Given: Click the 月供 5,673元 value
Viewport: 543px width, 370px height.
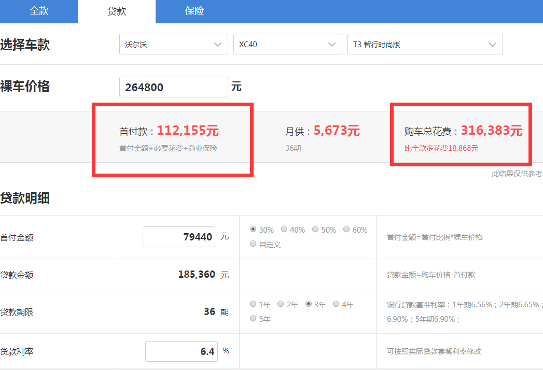Looking at the screenshot, I should [x=337, y=131].
